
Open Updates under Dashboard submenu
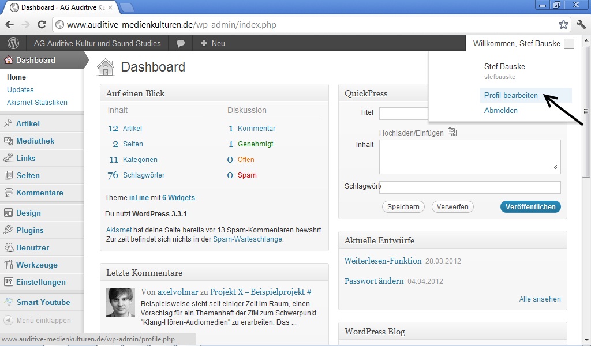[20, 89]
